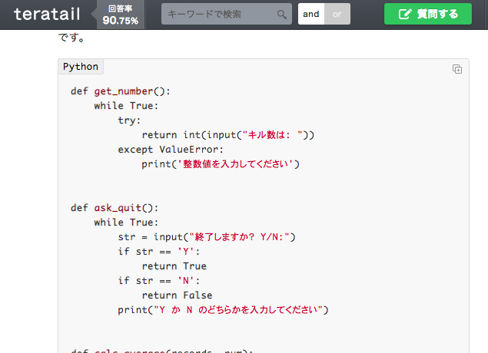The height and width of the screenshot is (353, 488).
Task: Click the return int(input("キル数は: ")) line
Action: [228, 135]
